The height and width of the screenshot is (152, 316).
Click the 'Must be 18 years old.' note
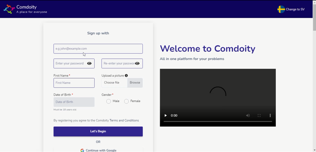click(65, 110)
